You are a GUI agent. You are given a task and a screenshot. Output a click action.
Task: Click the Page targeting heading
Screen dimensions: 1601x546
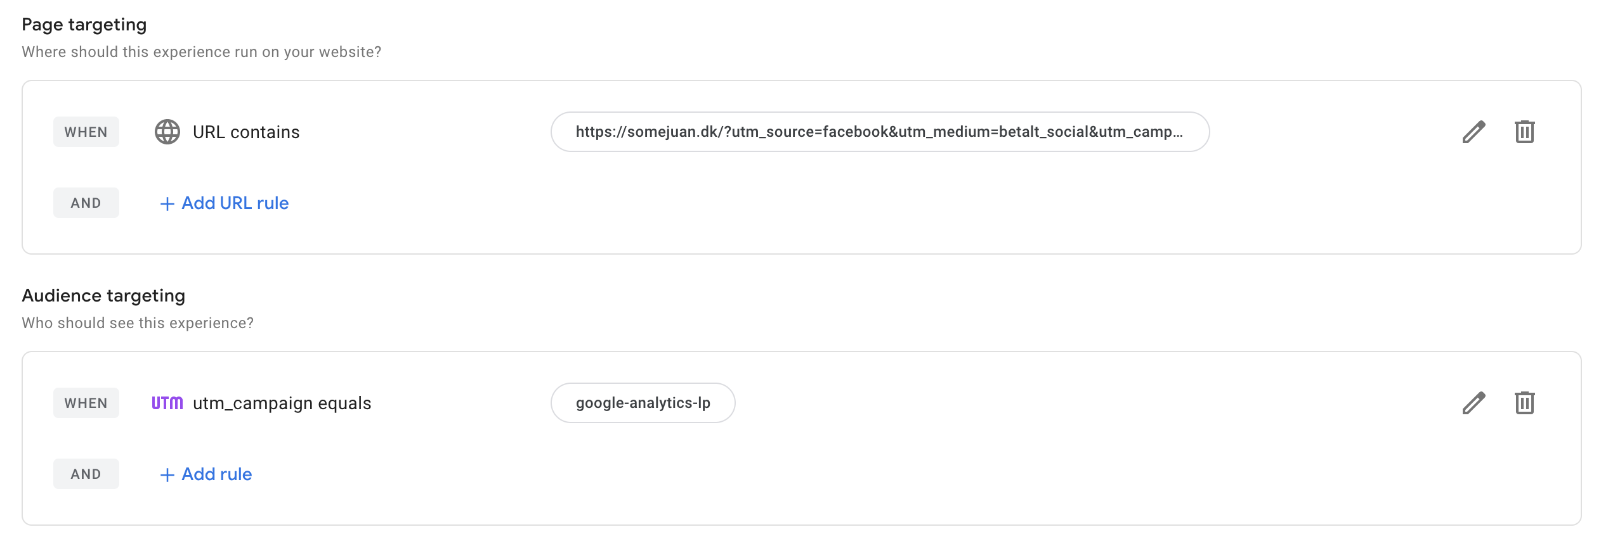pyautogui.click(x=84, y=25)
